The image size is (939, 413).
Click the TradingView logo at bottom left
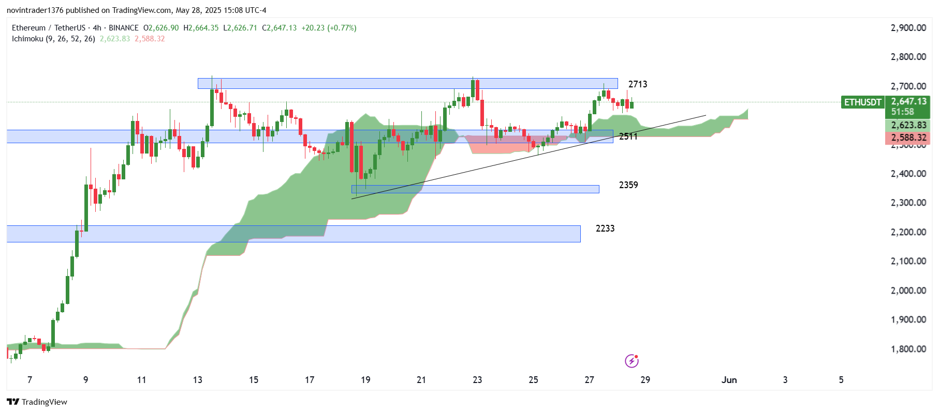[37, 402]
